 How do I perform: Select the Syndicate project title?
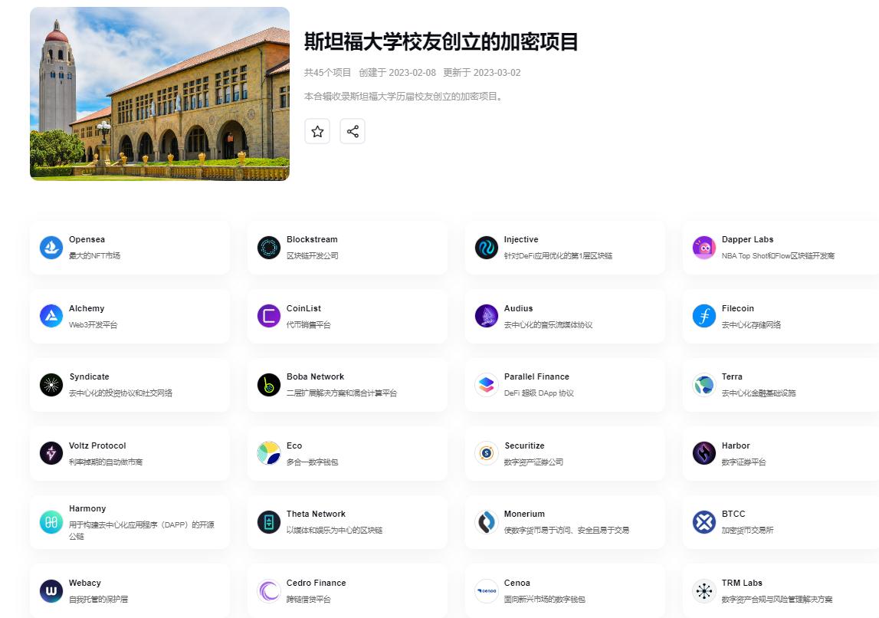pos(89,377)
